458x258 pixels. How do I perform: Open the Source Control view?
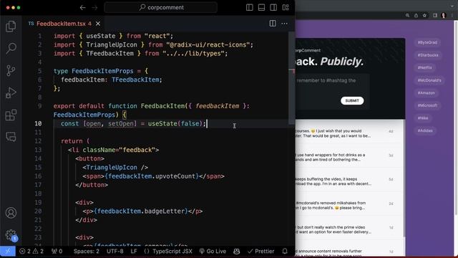[11, 70]
